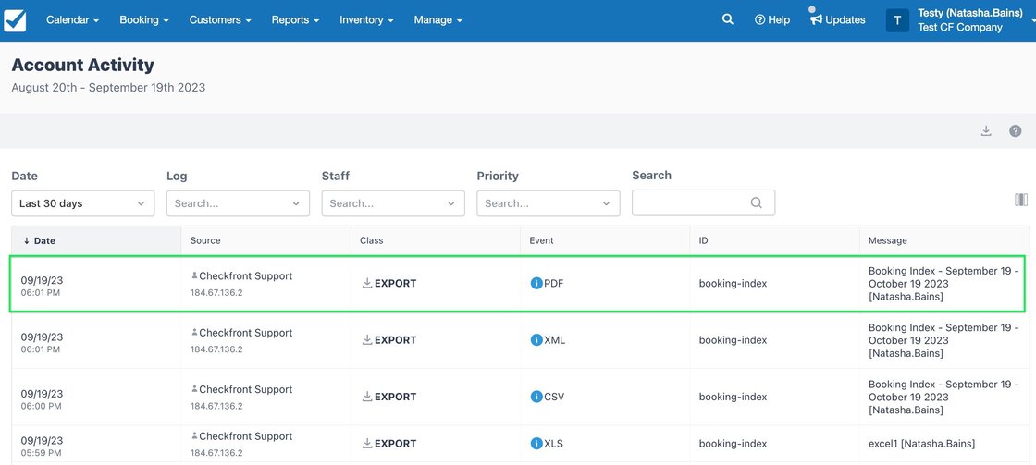Open the Updates megaphone notifications
Screen dimensions: 1036x465
pos(837,19)
